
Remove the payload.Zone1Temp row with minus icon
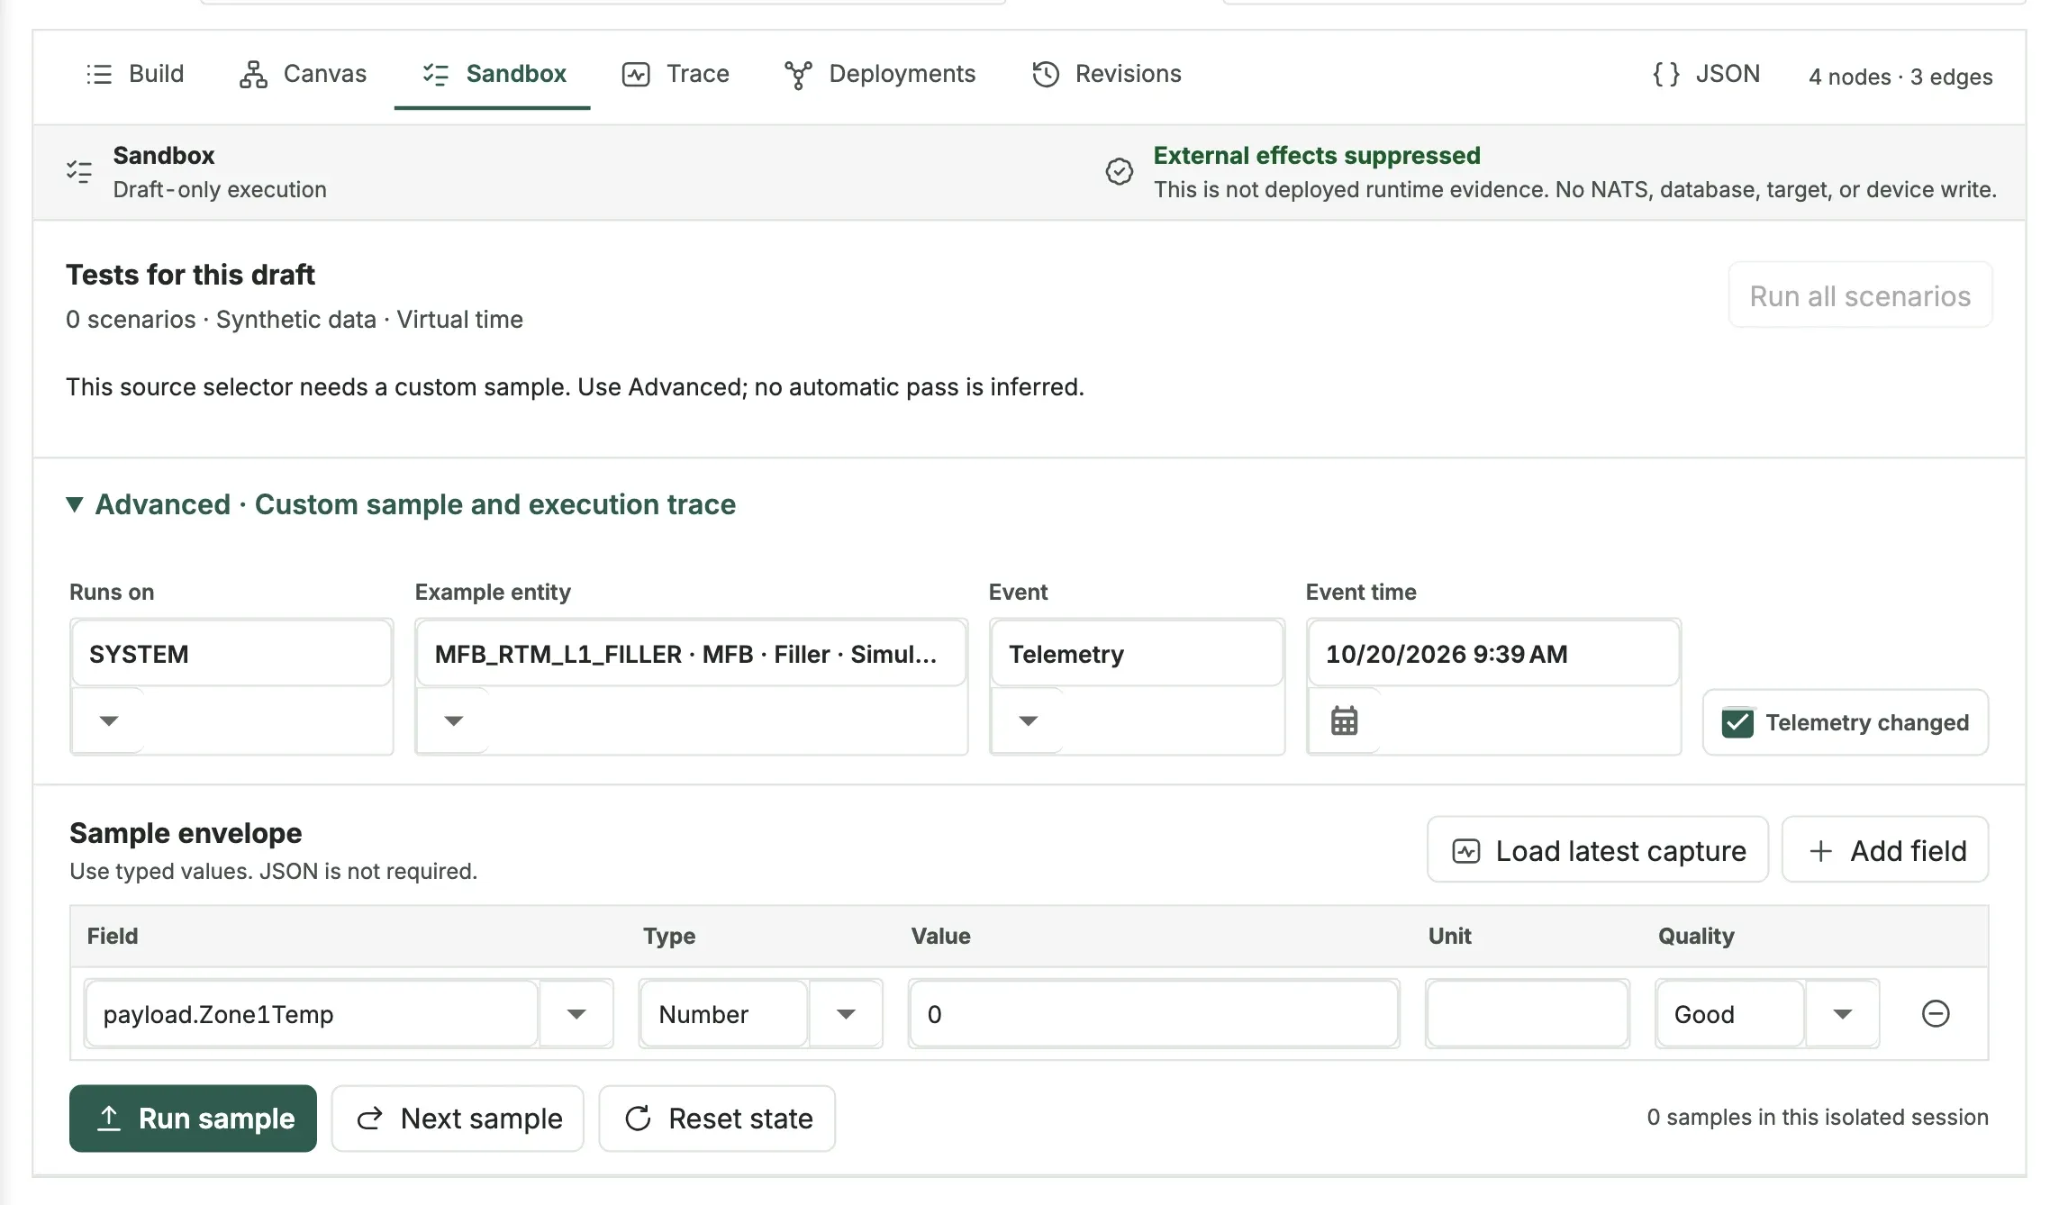1936,1014
